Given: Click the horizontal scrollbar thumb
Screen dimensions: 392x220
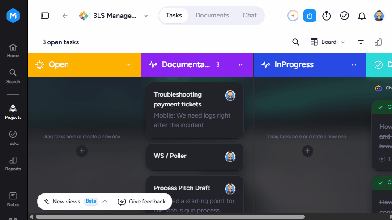Looking at the screenshot, I should 170,216.
